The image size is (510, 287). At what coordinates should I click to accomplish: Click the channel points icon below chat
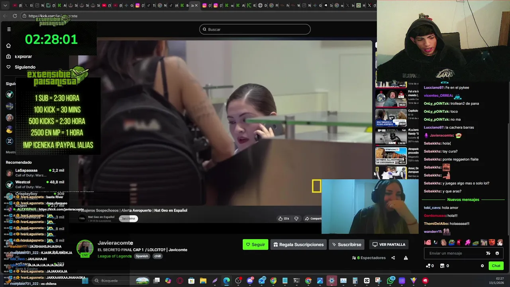pyautogui.click(x=428, y=265)
